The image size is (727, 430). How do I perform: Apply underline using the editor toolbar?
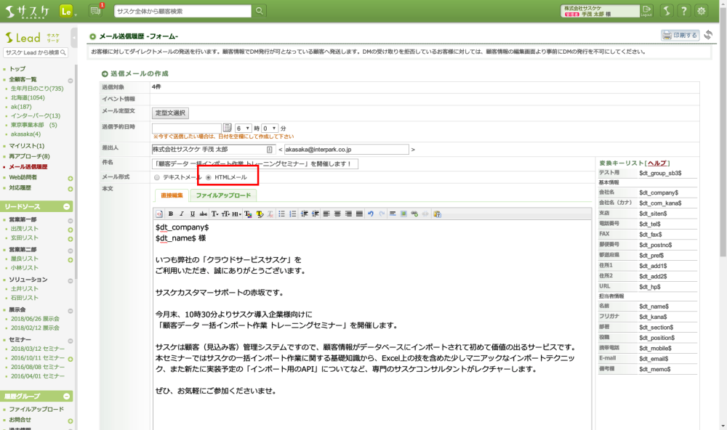pos(192,214)
